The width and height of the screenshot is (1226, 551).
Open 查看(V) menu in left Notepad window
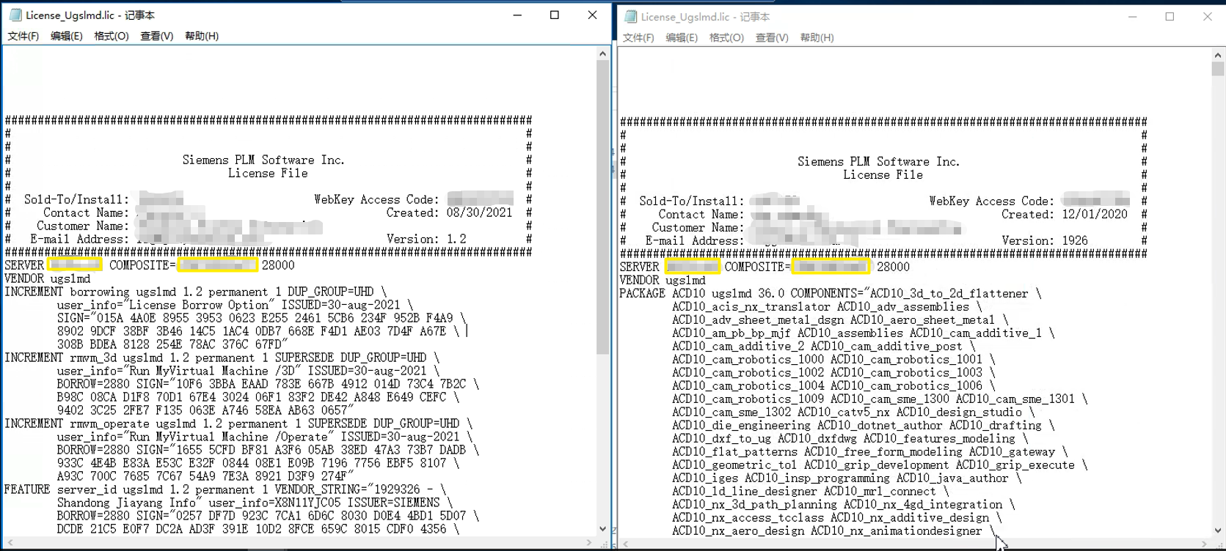(157, 36)
